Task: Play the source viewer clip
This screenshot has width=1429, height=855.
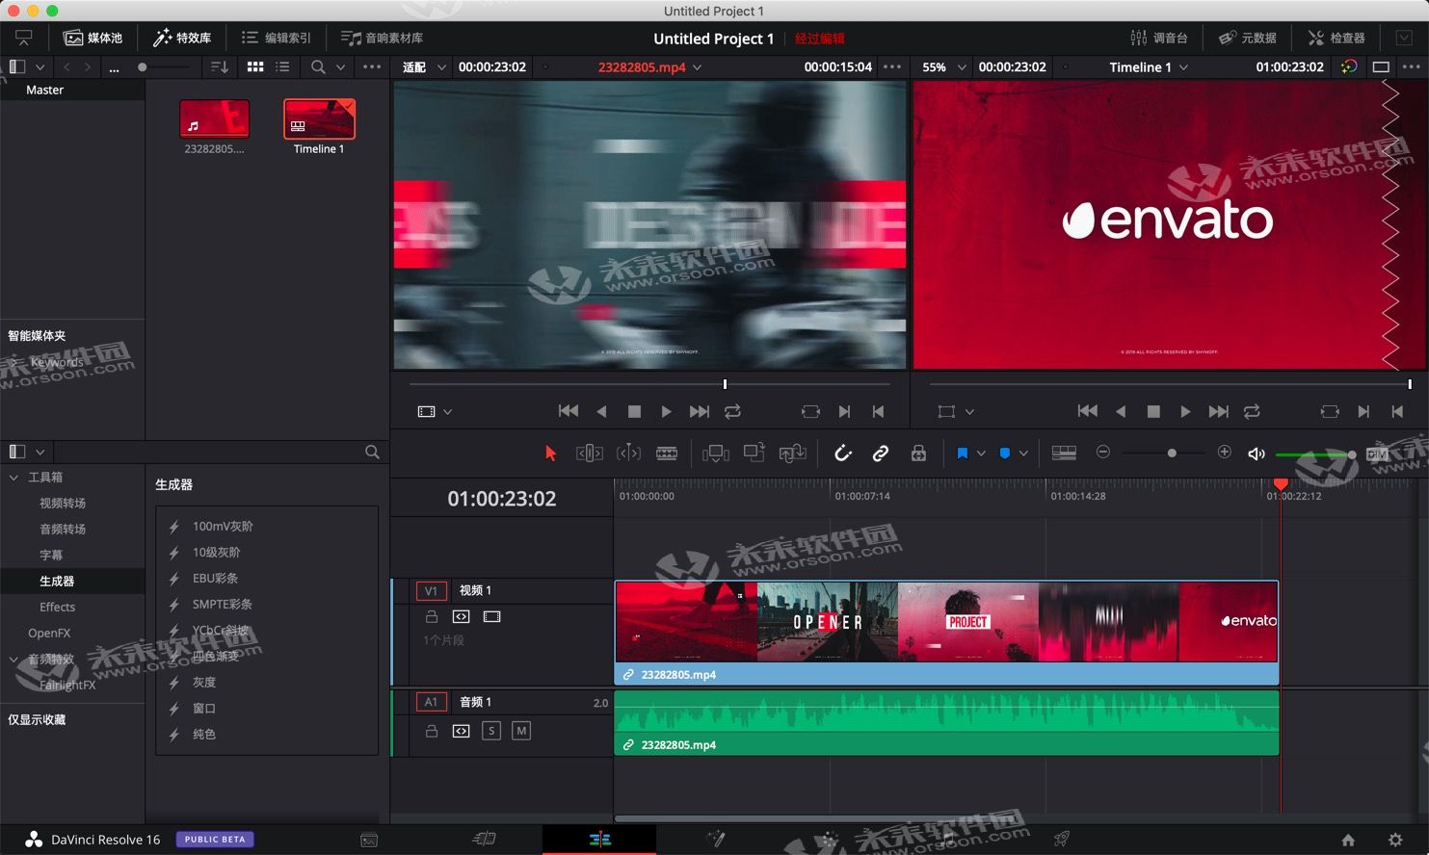Action: 666,411
